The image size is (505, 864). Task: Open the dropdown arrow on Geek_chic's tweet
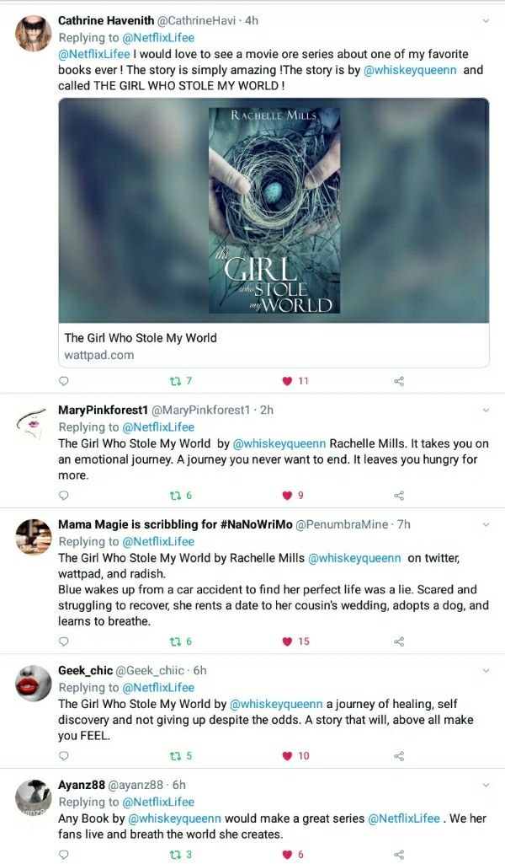(x=486, y=671)
